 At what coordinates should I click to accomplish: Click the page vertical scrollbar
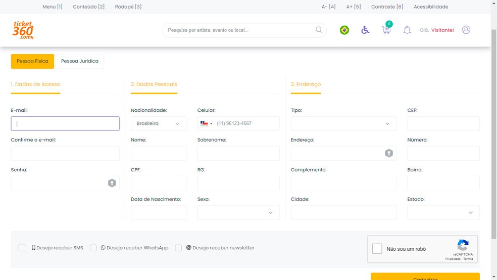pyautogui.click(x=493, y=126)
